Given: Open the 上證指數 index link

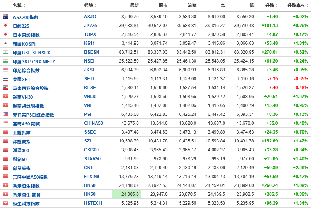Looking at the screenshot, I should [x=22, y=132].
